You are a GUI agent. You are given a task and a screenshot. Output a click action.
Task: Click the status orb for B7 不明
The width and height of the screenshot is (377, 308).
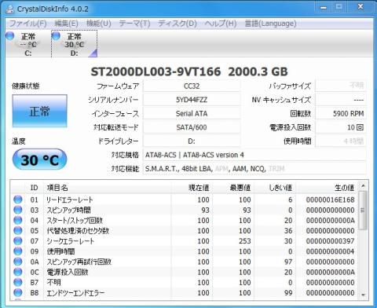[18, 282]
